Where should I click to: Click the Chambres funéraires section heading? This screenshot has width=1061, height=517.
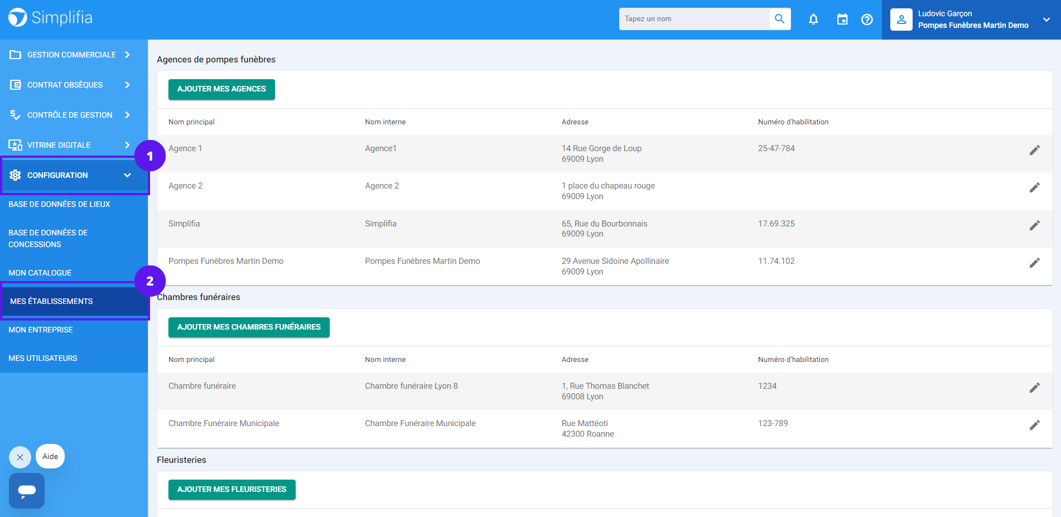pos(198,297)
